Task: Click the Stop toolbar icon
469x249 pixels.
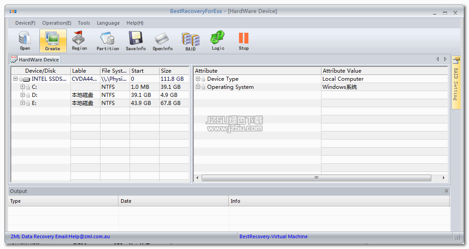Action: (243, 41)
